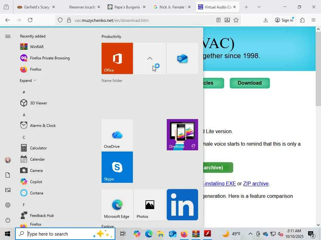Open Alarms & Clock
The height and width of the screenshot is (240, 321).
(x=38, y=125)
